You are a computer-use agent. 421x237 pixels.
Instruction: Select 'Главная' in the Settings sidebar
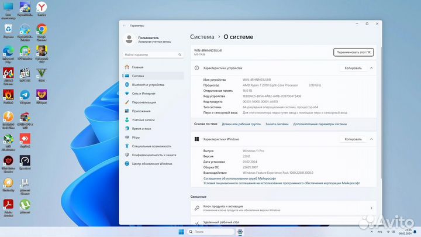tap(153, 67)
